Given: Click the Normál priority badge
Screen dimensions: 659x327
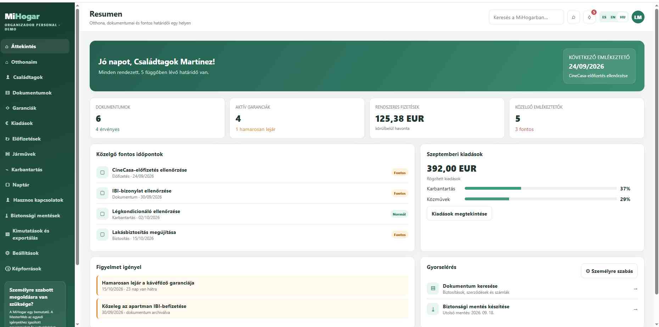Looking at the screenshot, I should 399,214.
